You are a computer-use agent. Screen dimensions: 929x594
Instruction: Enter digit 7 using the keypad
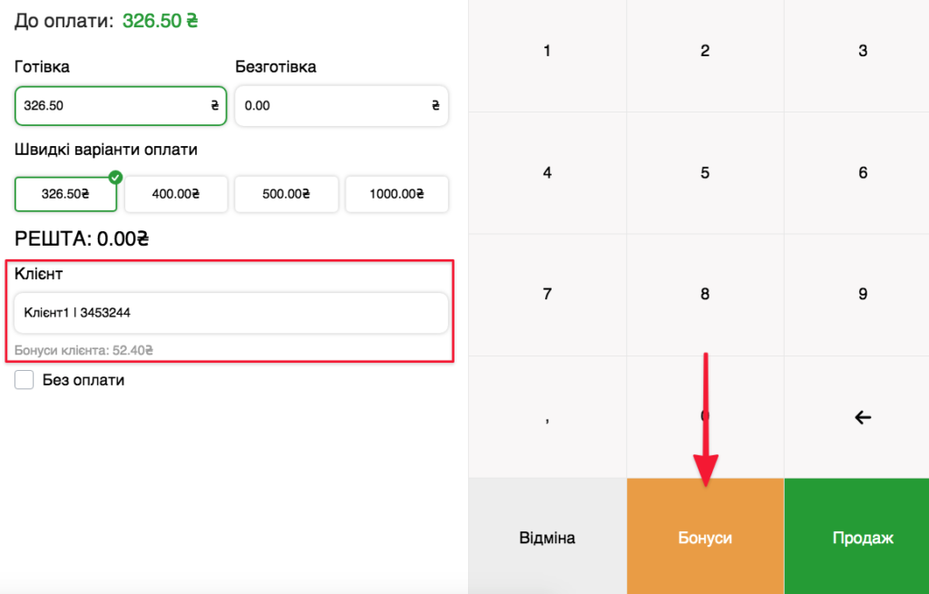(547, 295)
